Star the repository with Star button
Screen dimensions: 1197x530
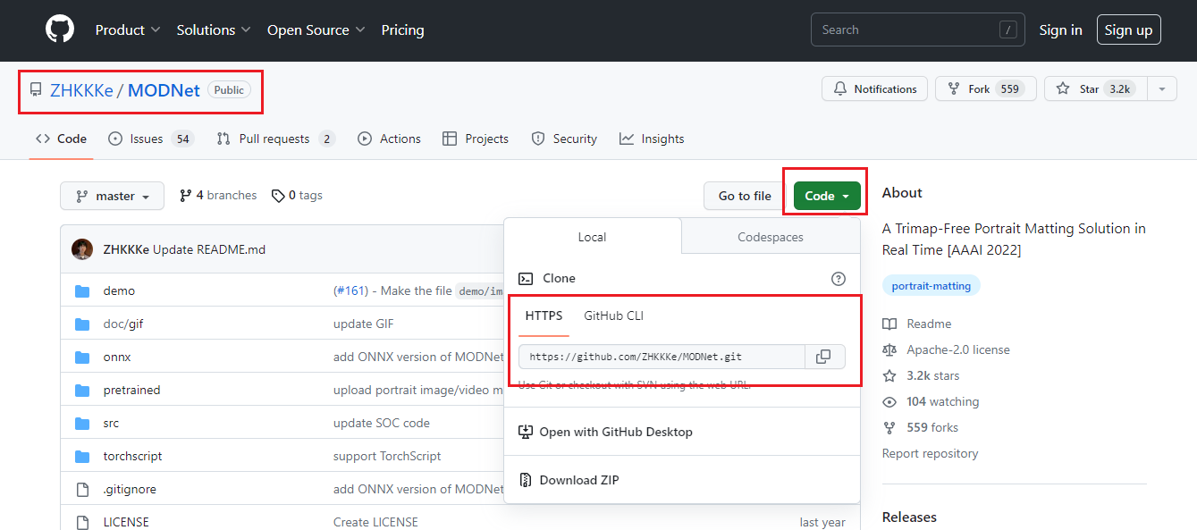(x=1095, y=89)
